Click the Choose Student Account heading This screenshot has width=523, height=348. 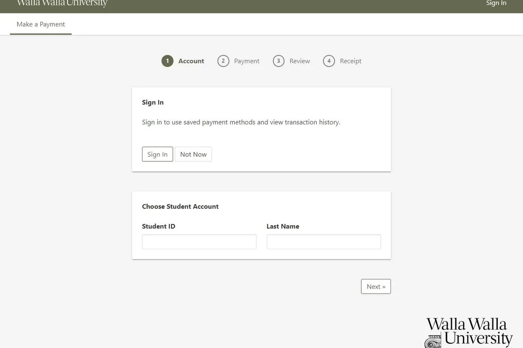(180, 207)
